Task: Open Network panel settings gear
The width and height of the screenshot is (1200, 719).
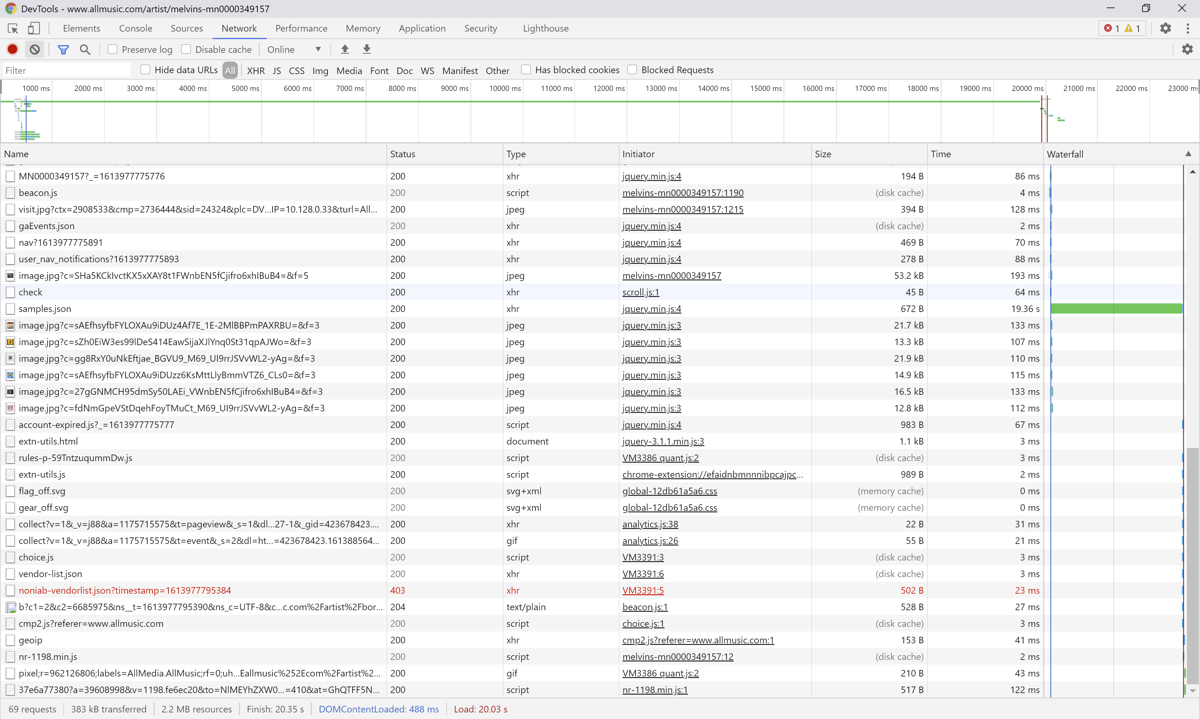Action: (1187, 49)
